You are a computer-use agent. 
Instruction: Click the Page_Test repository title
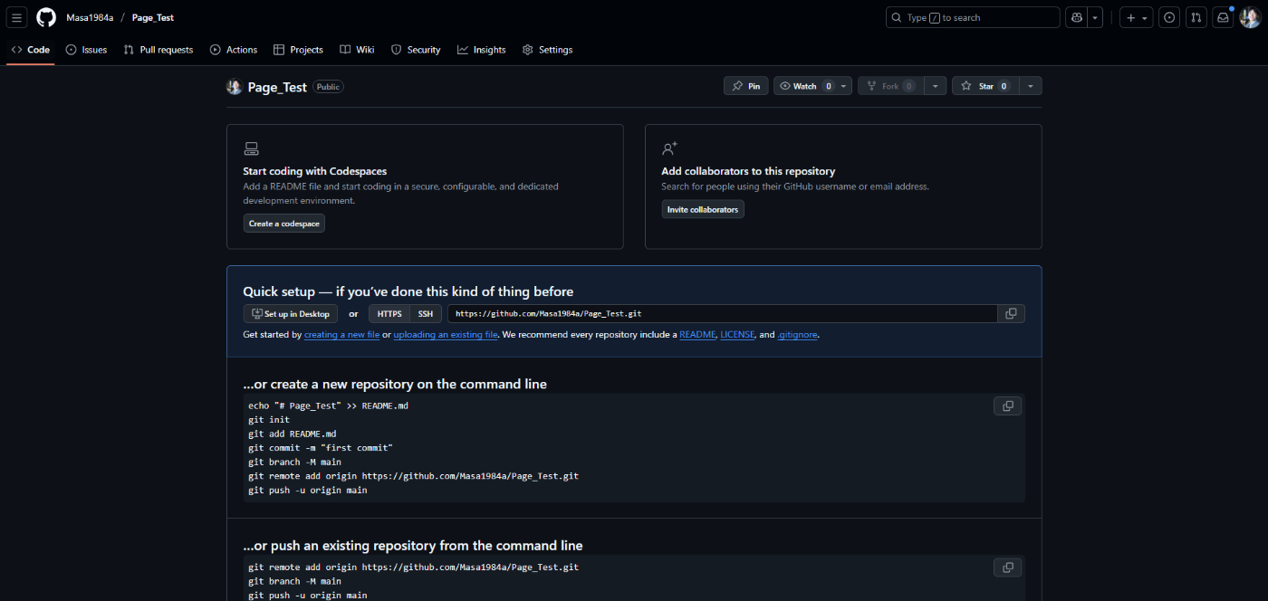click(277, 88)
